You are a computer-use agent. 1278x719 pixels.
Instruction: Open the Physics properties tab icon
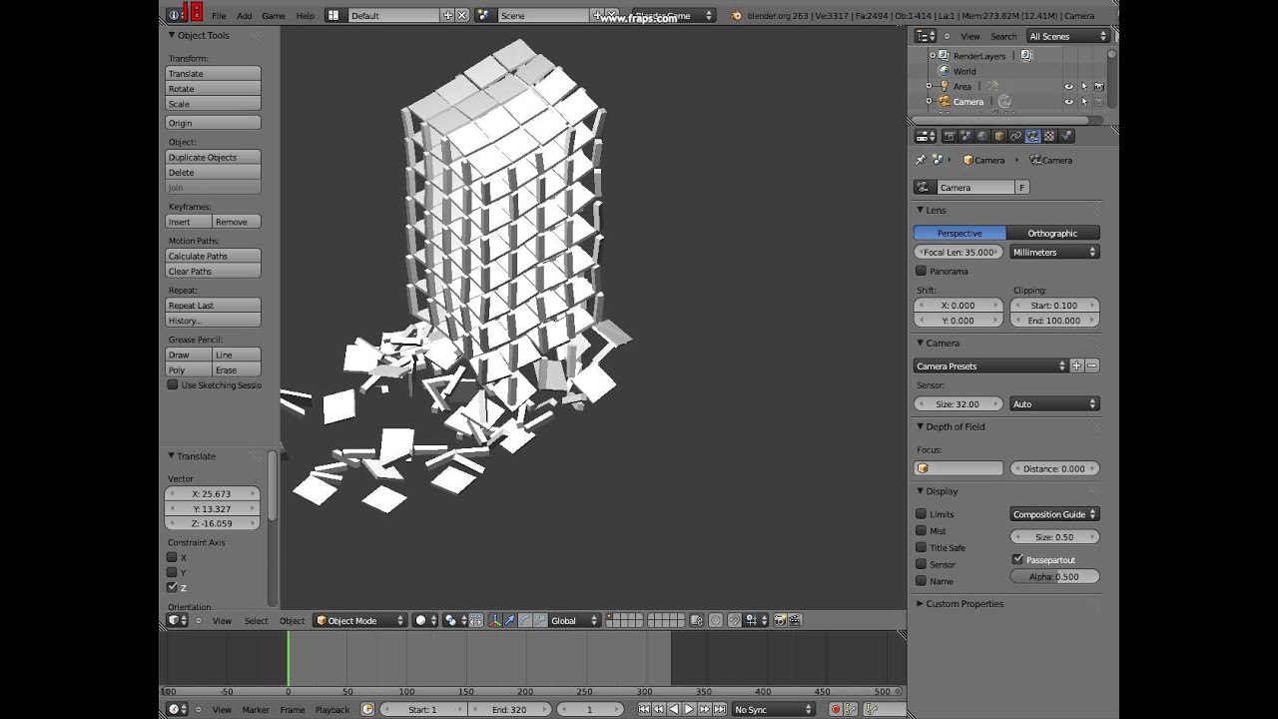tap(1065, 136)
